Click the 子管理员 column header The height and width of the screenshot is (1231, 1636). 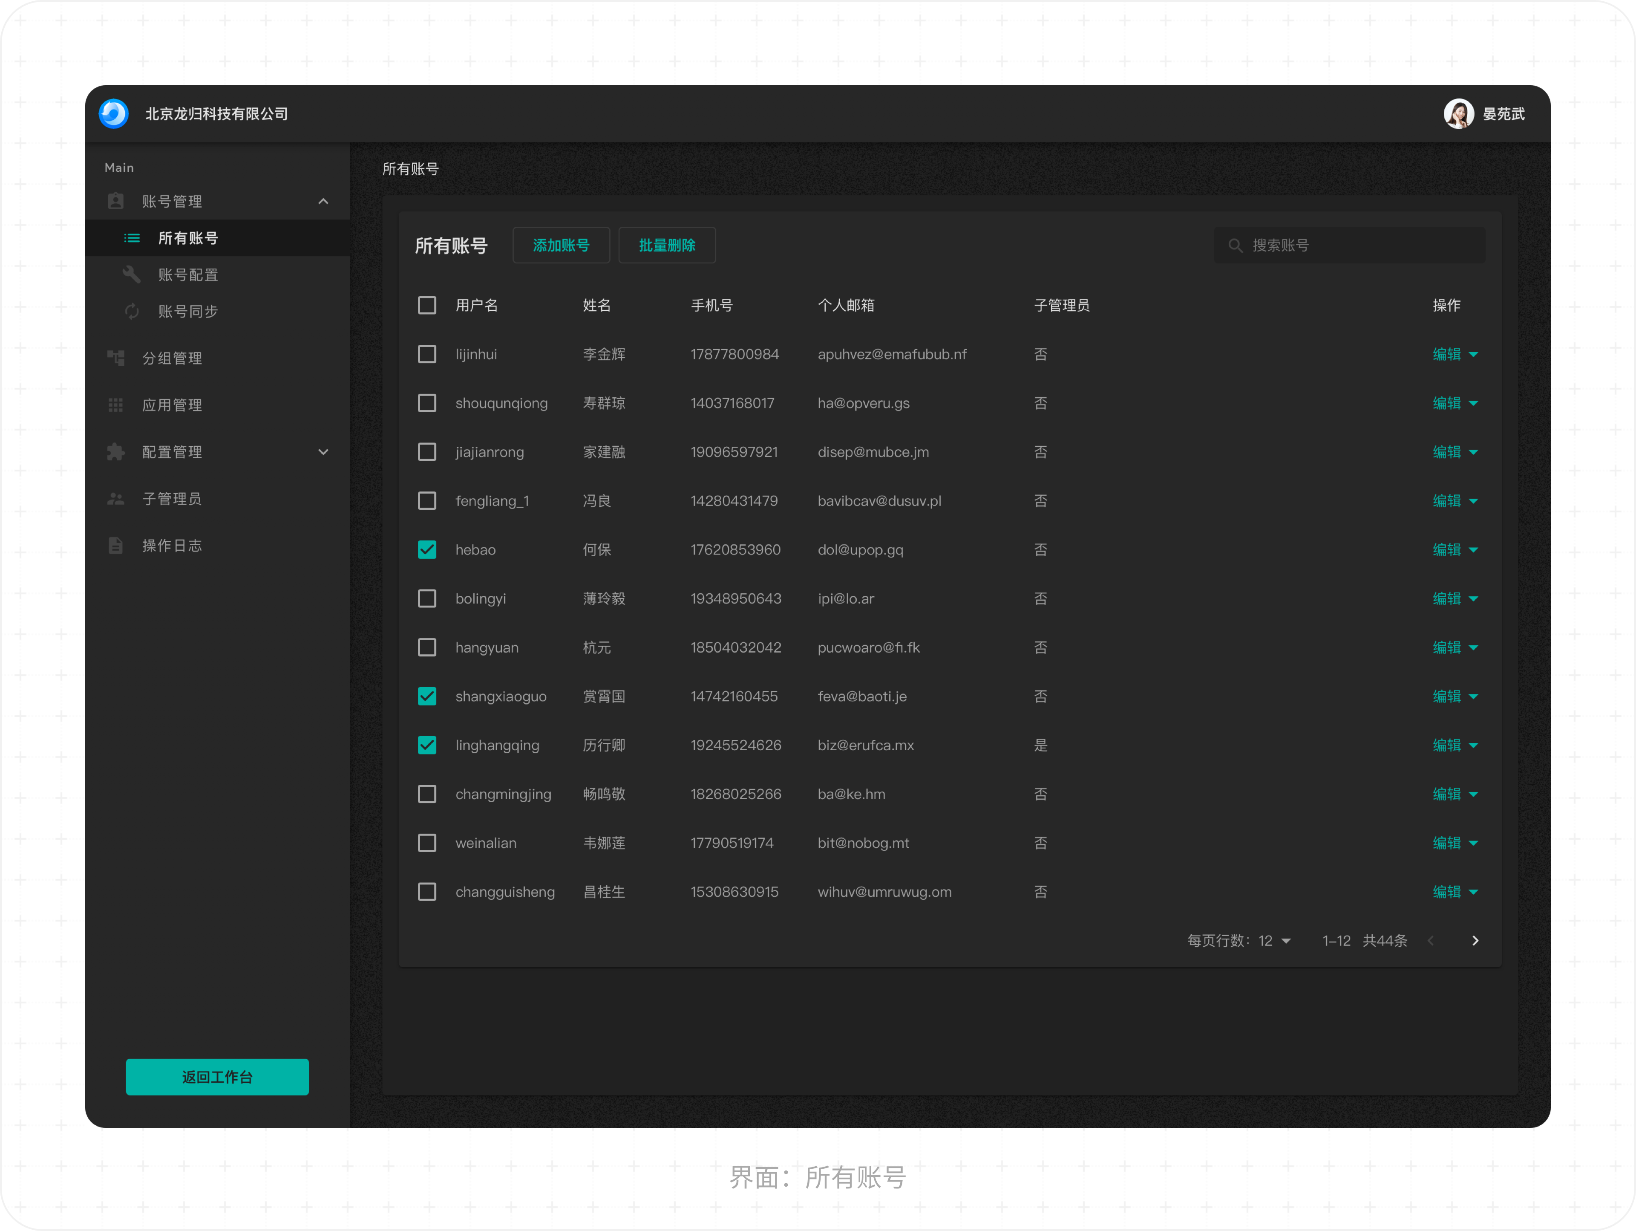(x=1062, y=306)
